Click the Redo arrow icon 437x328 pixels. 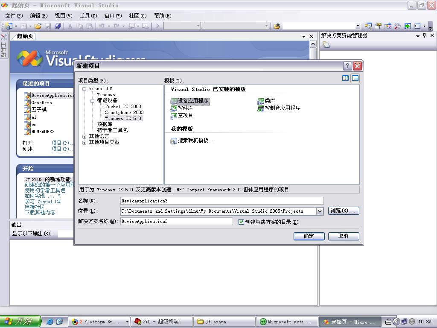116,26
